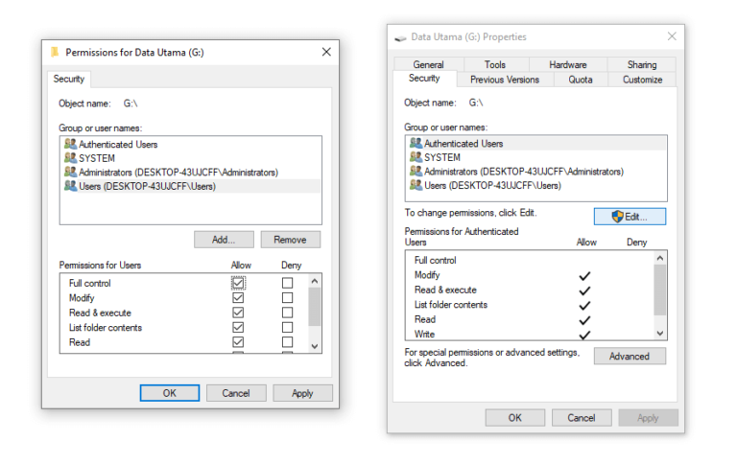Uncheck Allow for List folder contents
The width and height of the screenshot is (737, 464).
pyautogui.click(x=238, y=327)
